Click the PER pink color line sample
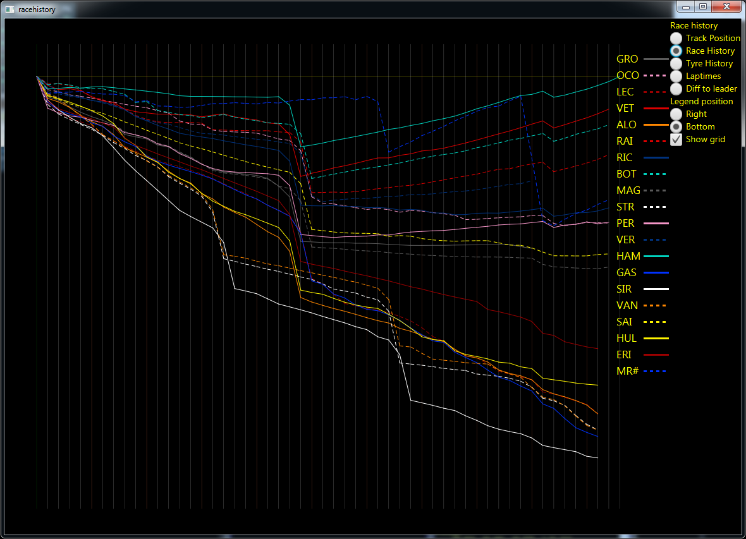The height and width of the screenshot is (539, 746). (x=656, y=223)
